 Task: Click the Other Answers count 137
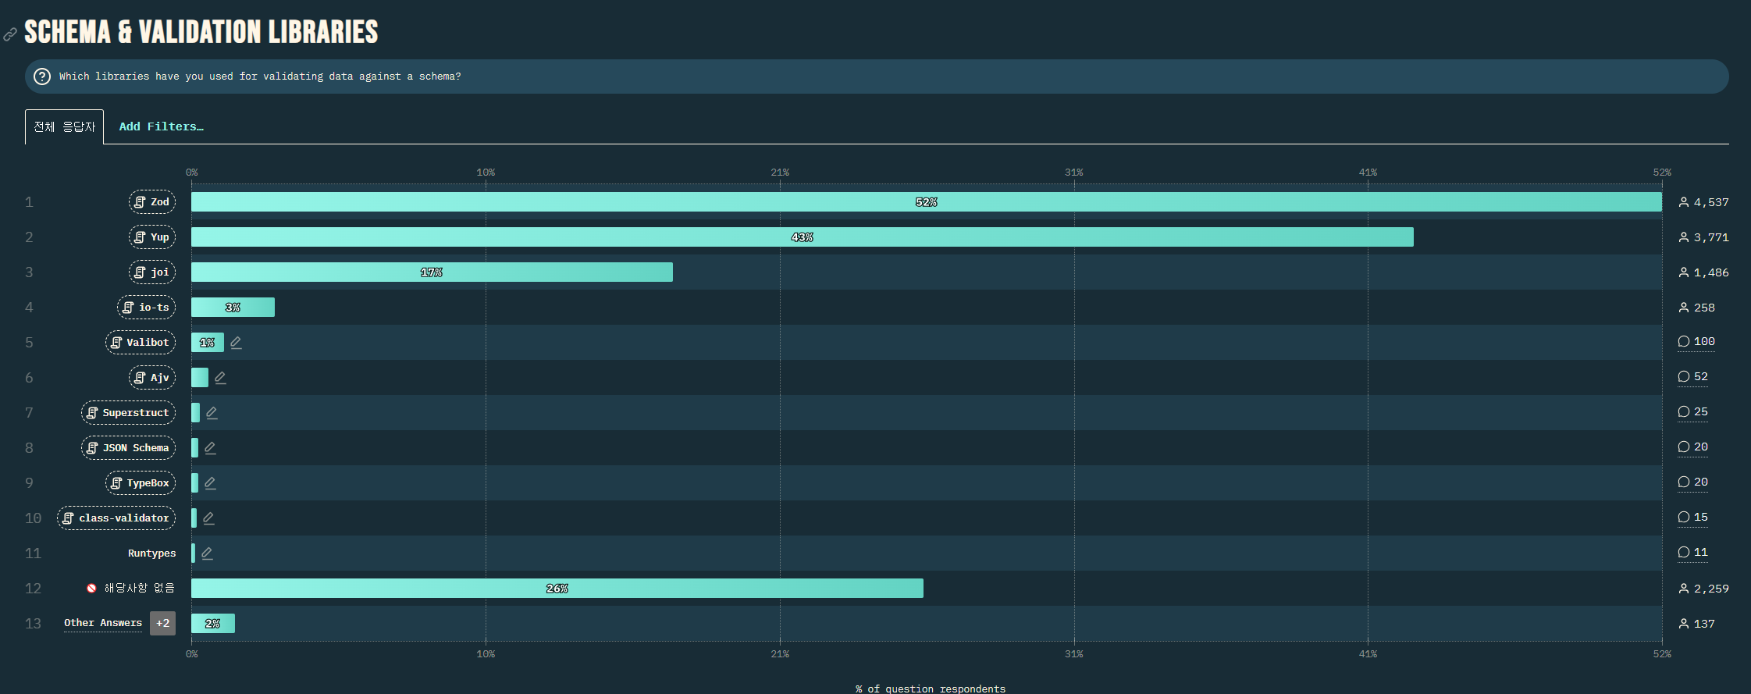pyautogui.click(x=1697, y=624)
